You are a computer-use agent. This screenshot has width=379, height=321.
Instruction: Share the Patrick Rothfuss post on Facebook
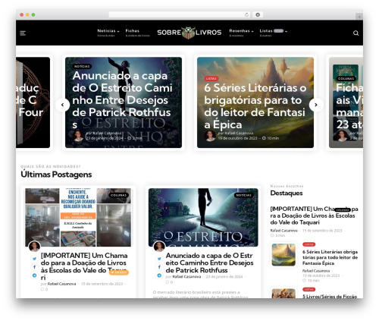click(x=159, y=267)
